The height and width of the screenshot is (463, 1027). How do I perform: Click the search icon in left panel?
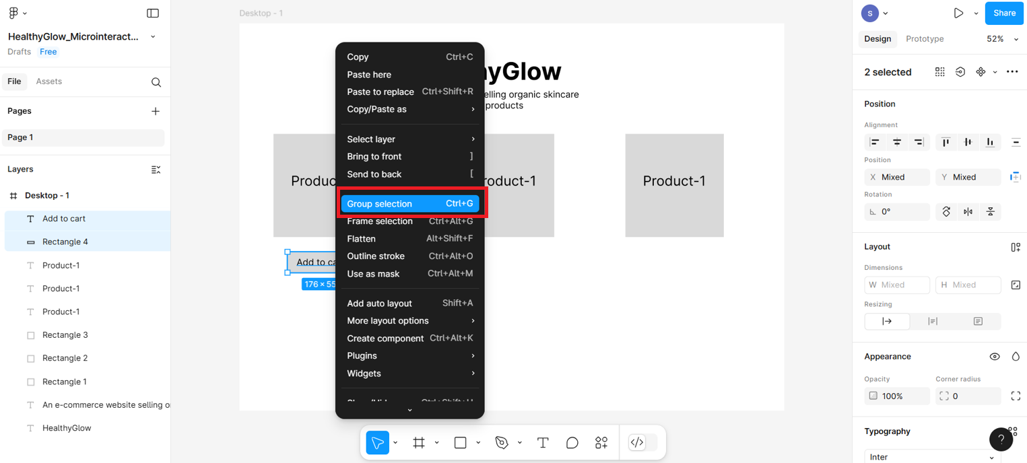click(x=156, y=82)
